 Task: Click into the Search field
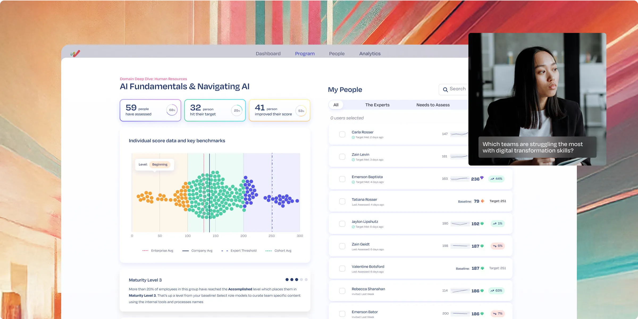(x=458, y=89)
